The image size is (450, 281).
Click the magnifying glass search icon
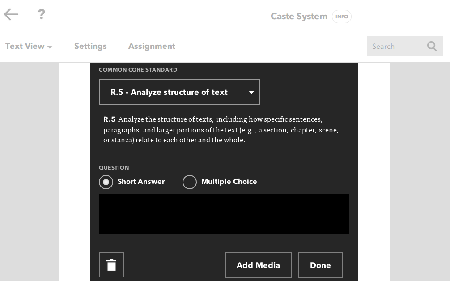(432, 46)
